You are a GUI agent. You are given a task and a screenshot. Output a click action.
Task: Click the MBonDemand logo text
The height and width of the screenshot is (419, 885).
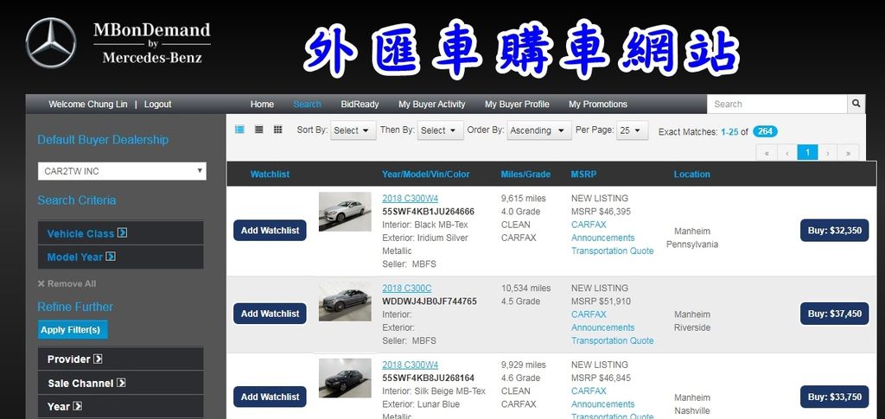[152, 30]
